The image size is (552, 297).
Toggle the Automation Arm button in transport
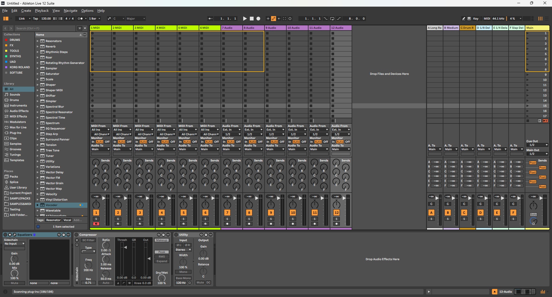(x=273, y=18)
